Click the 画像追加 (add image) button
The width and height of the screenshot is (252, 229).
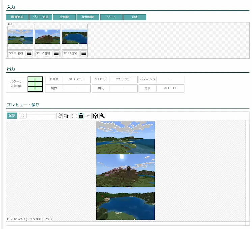17,17
